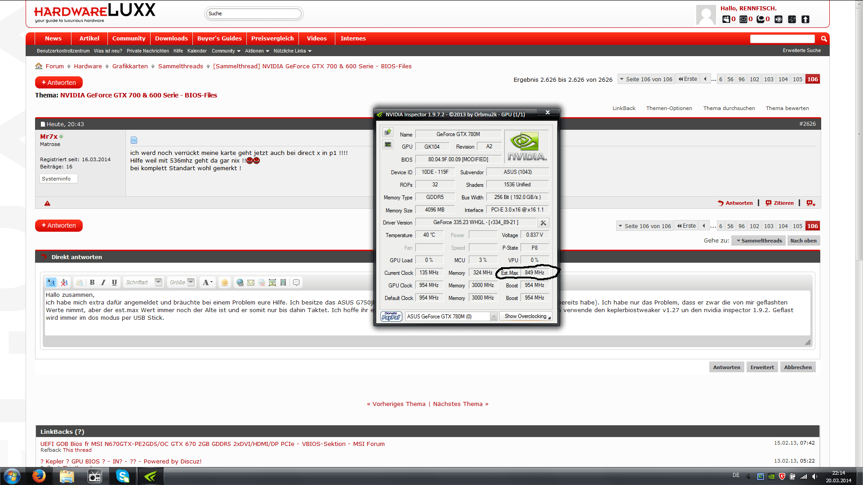863x485 pixels.
Task: Click the smiley insert icon in editor
Action: coord(225,282)
